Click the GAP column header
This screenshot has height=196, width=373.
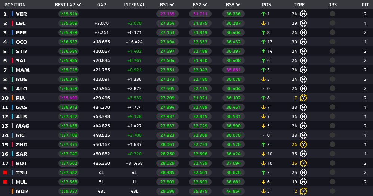pos(101,5)
